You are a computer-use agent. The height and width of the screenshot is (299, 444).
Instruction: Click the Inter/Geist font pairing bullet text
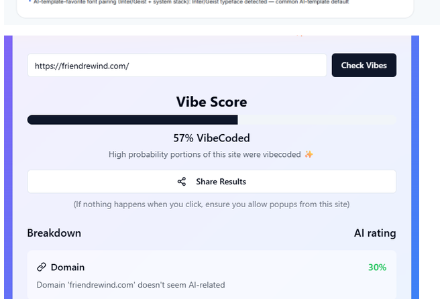click(x=191, y=2)
